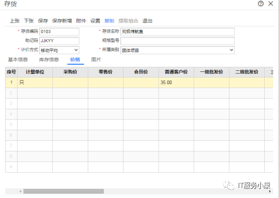Viewport: 279px width, 198px height.
Task: Click the scrollbar right arrow
Action: [x=270, y=191]
